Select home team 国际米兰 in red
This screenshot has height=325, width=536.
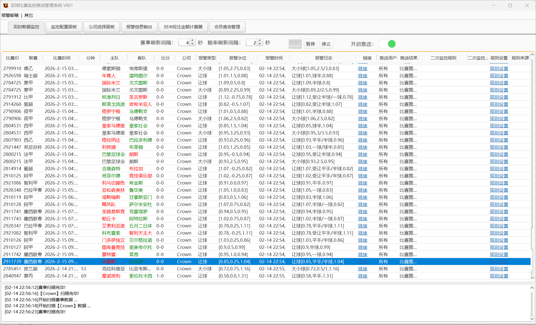pyautogui.click(x=111, y=83)
